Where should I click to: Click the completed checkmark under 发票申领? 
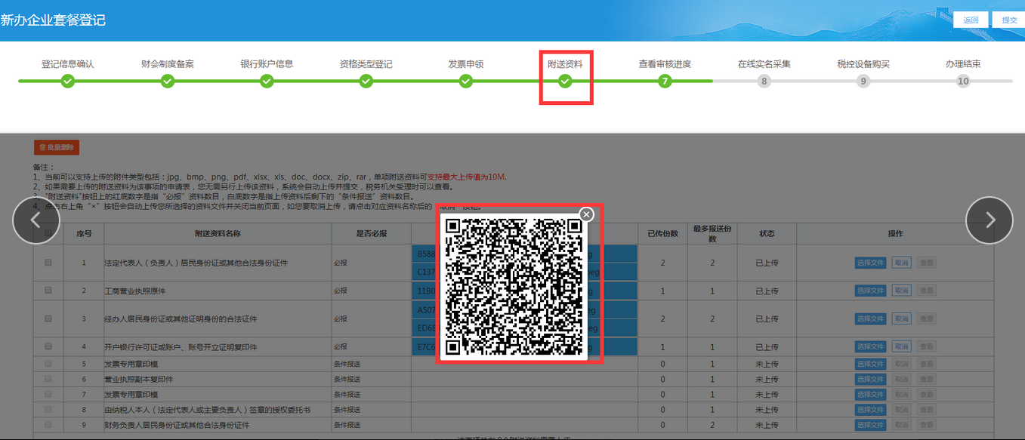(x=465, y=81)
